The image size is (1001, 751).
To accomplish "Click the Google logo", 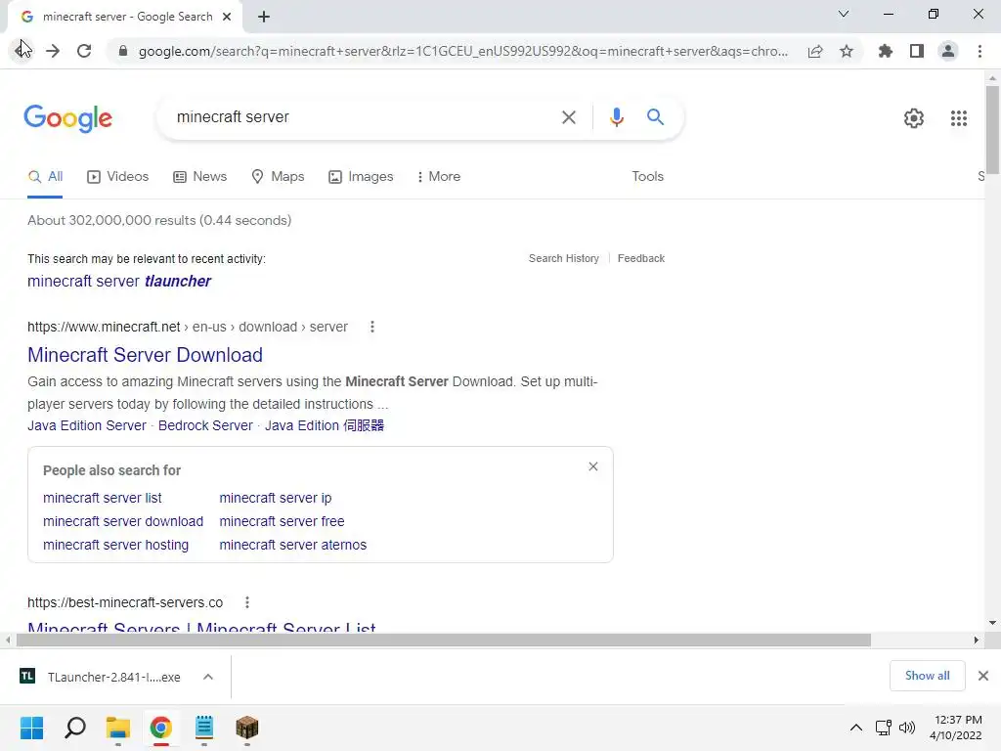I will coord(68,118).
